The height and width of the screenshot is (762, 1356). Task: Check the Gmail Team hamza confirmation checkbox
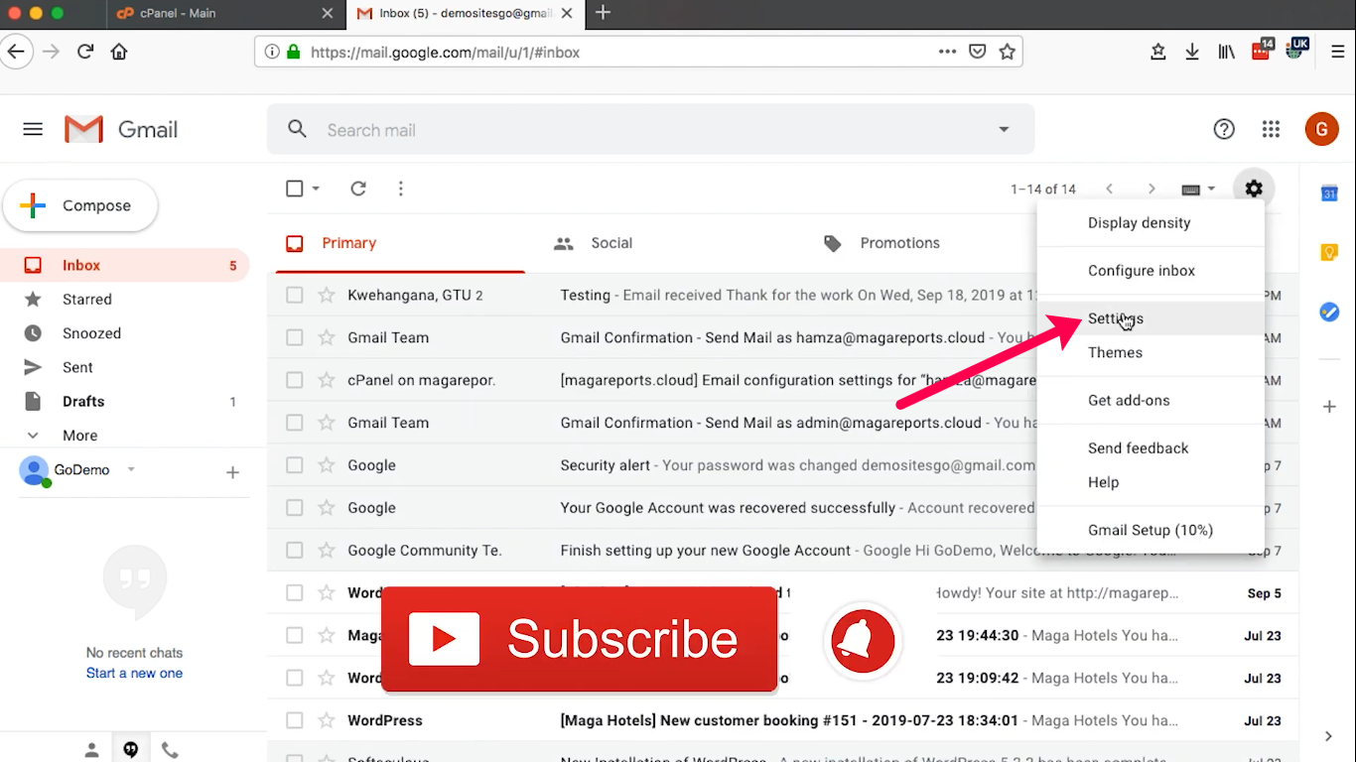(295, 337)
